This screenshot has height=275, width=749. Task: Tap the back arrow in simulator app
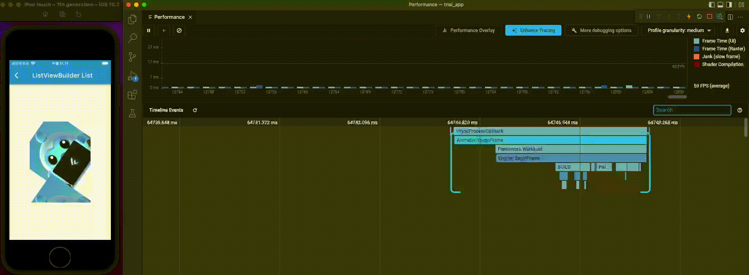pos(16,75)
